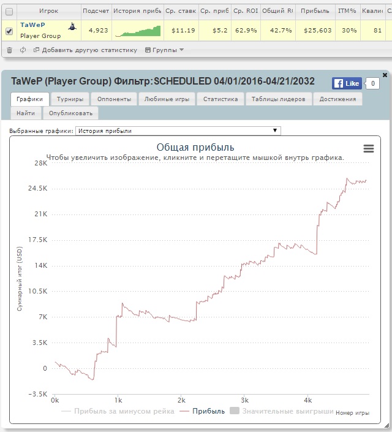392x432 pixels.
Task: Click the trash delete icon below the table
Action: point(9,50)
